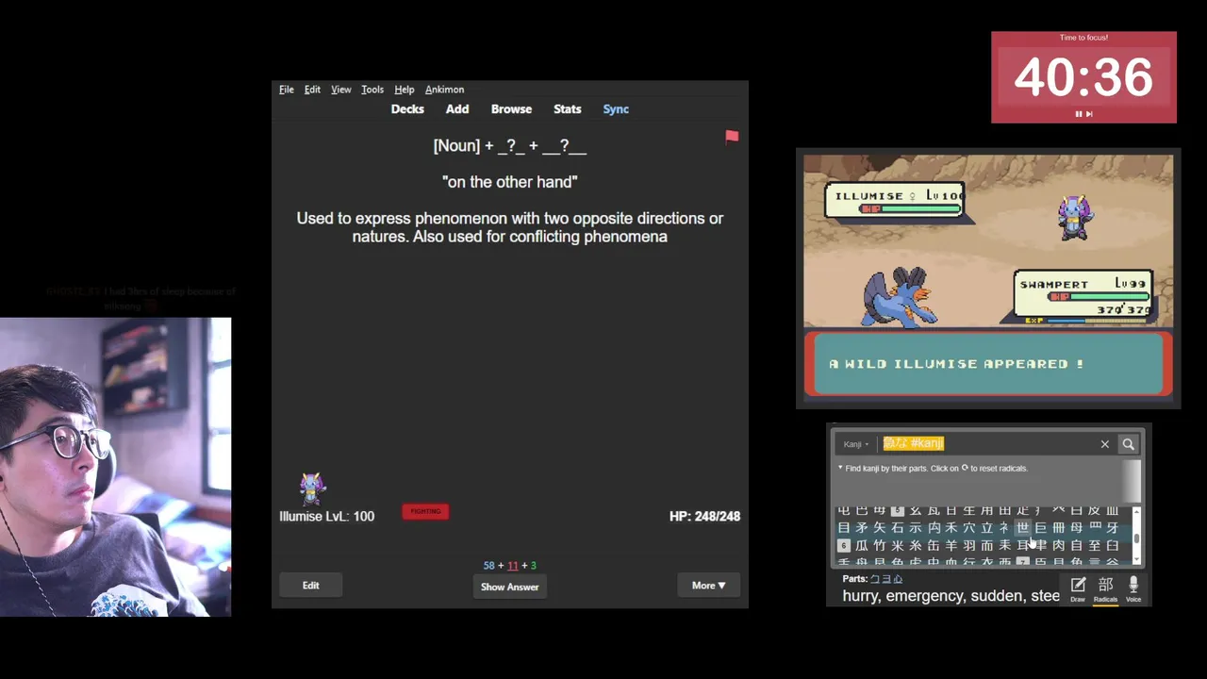Select the 目 radical
This screenshot has height=679, width=1207.
[844, 528]
